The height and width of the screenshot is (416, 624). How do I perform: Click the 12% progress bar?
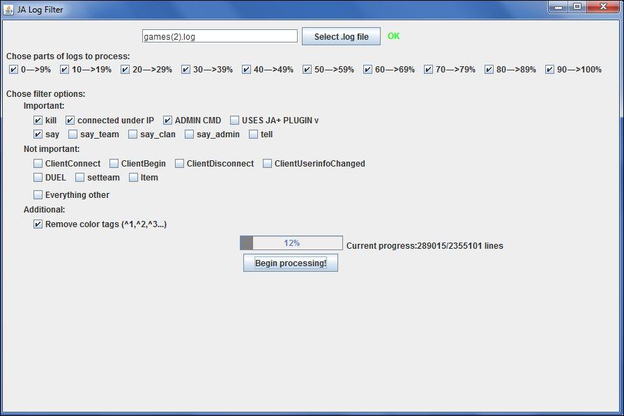point(291,243)
